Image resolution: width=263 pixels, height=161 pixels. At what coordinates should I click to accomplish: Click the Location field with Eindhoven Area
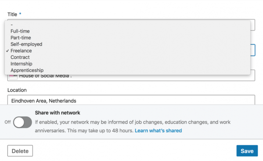[131, 101]
